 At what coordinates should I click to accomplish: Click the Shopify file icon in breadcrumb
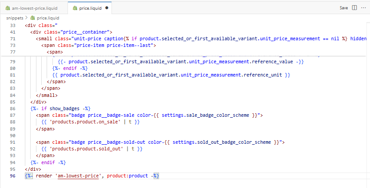click(32, 18)
